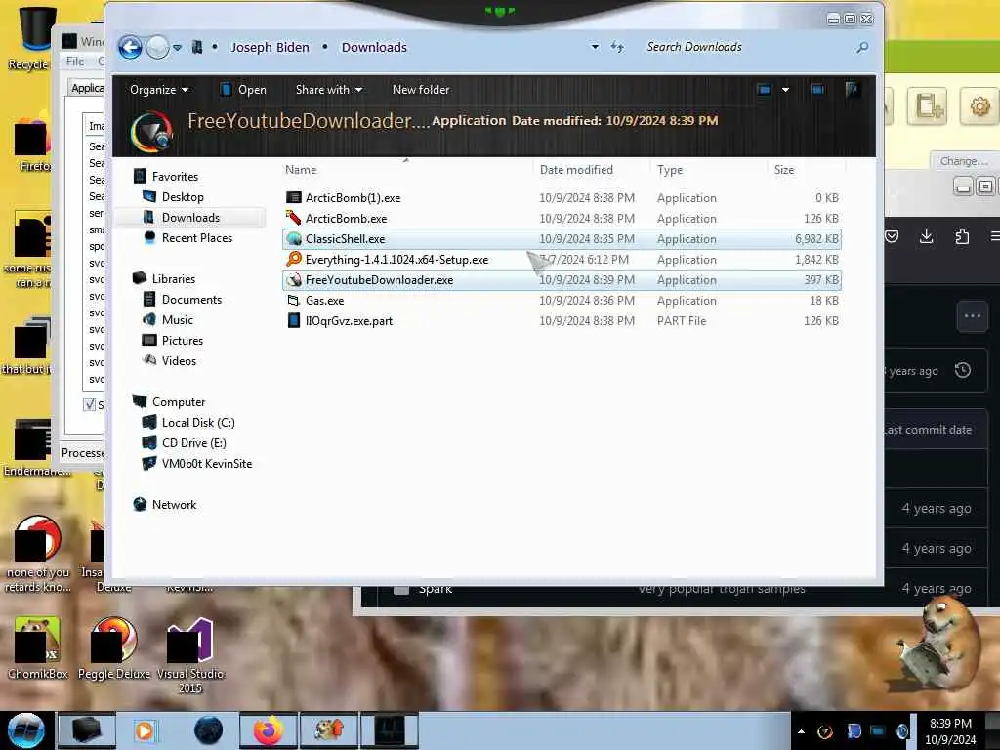The height and width of the screenshot is (750, 1000).
Task: Click Joseph Biden in the address breadcrumb
Action: point(270,47)
